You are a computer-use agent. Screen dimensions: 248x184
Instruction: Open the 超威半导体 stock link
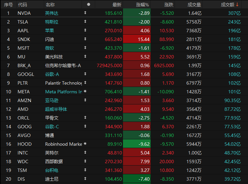point(56,109)
